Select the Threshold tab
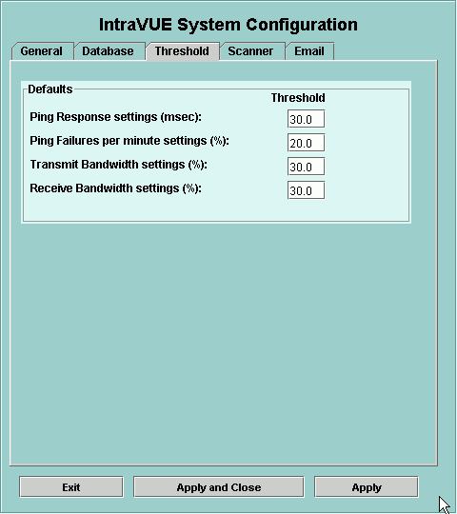Image resolution: width=457 pixels, height=514 pixels. [183, 51]
